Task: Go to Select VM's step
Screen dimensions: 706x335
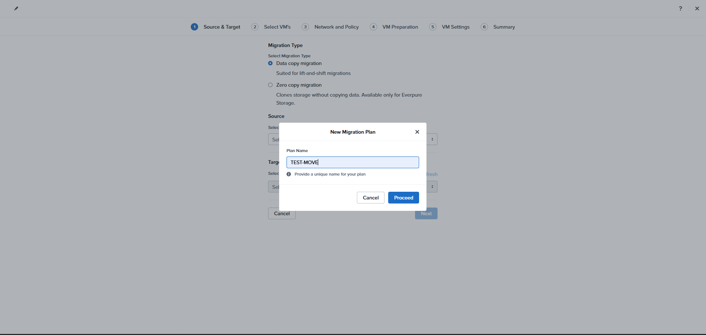Action: (277, 27)
